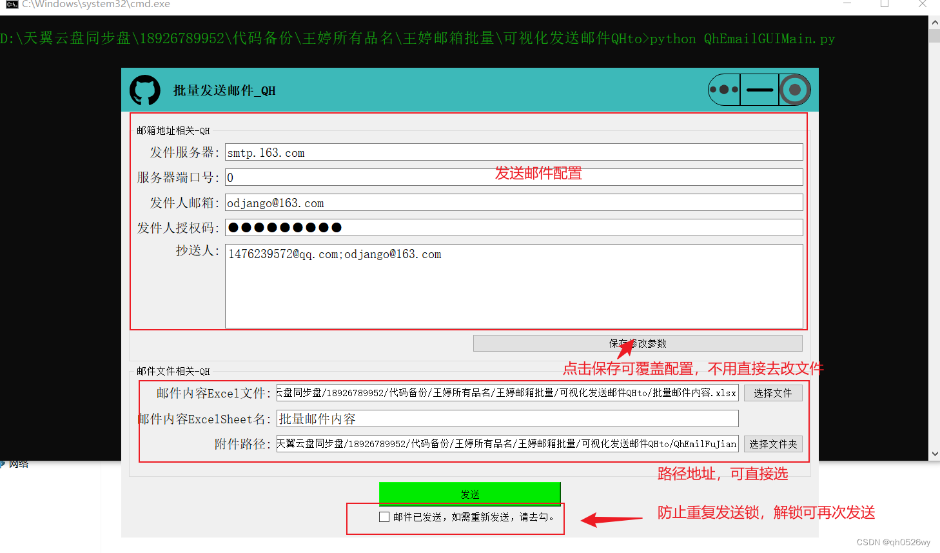Click the three-dots decorative icon in the header
Viewport: 940px width, 553px height.
723,90
